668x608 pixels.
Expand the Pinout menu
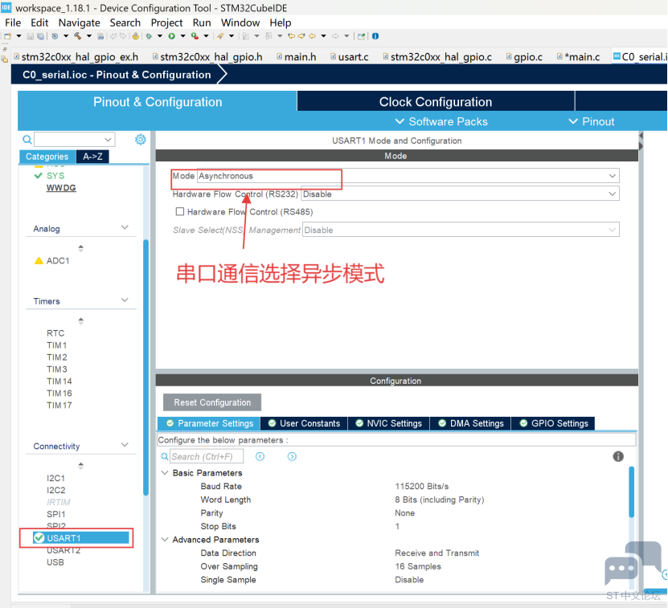[592, 121]
